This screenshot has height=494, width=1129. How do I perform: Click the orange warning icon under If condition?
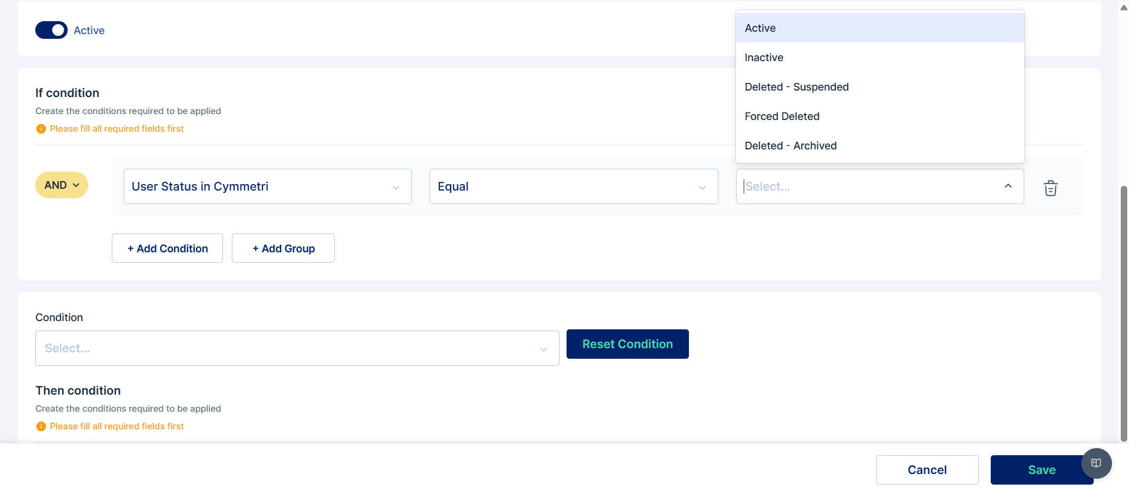41,129
